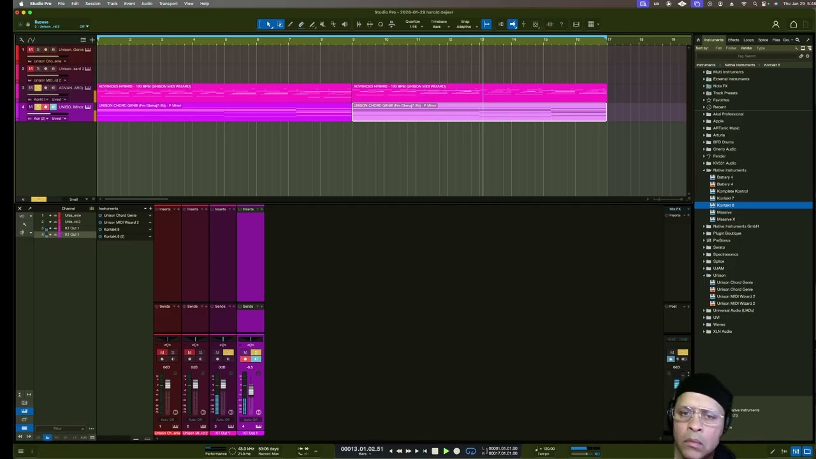Click the Record button in the transport
This screenshot has width=816, height=459.
click(x=456, y=451)
